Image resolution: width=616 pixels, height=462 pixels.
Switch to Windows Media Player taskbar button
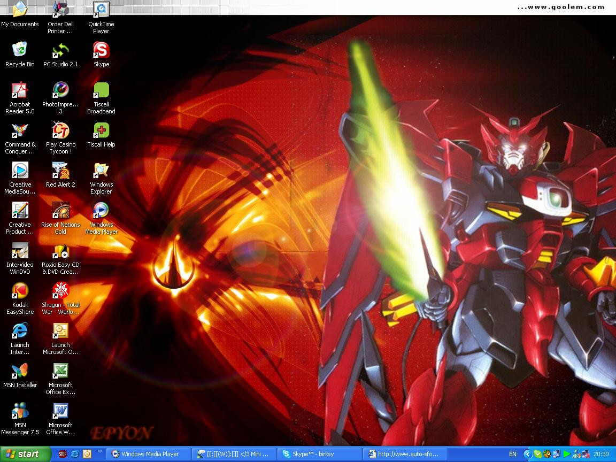tap(148, 454)
